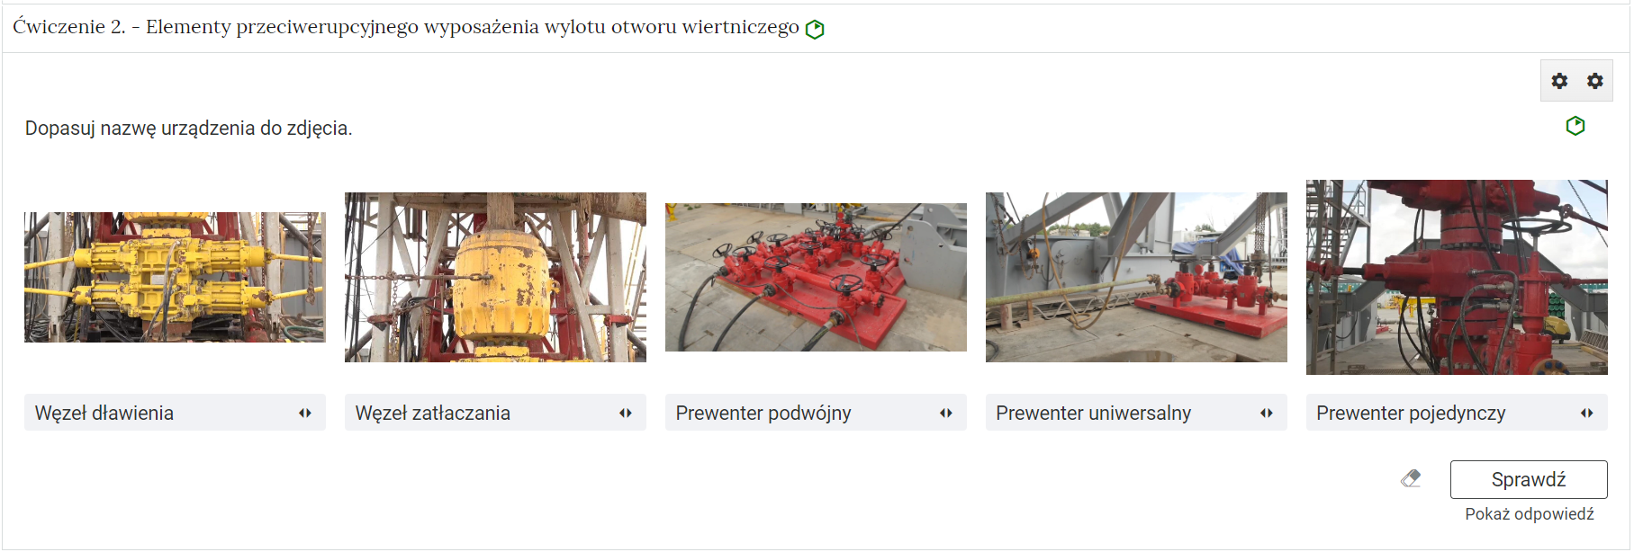Viewport: 1634px width, 552px height.
Task: Click the green hexagon icon beside the exercise title
Action: pyautogui.click(x=815, y=29)
